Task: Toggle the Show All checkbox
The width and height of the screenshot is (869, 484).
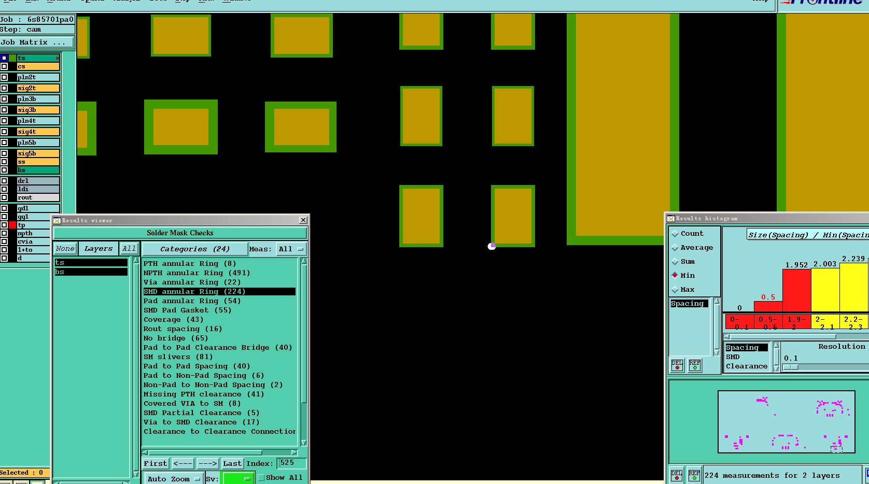Action: pos(261,478)
